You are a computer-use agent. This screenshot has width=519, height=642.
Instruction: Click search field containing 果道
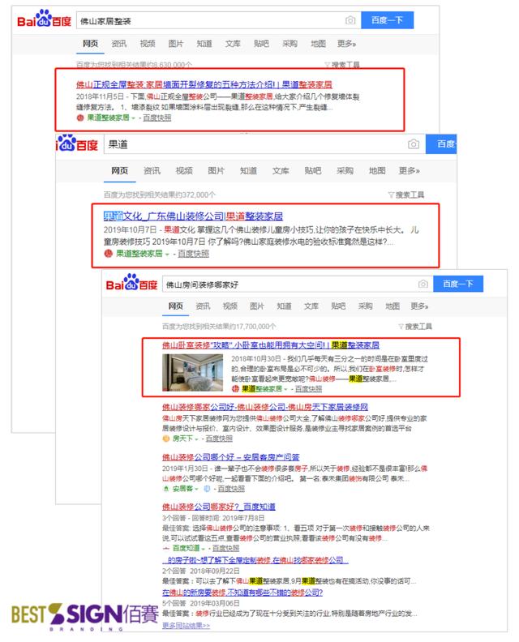tap(264, 144)
